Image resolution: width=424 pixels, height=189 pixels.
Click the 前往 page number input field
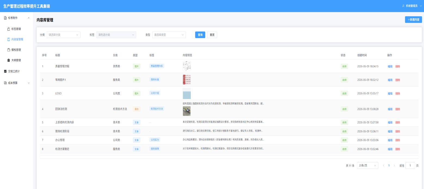[x=410, y=165]
